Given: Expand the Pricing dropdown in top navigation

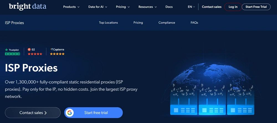Looking at the screenshot, I should (123, 7).
